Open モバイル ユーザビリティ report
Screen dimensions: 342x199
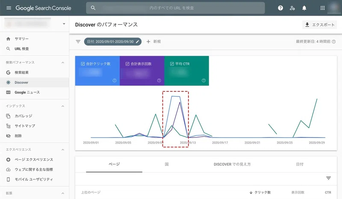35,179
